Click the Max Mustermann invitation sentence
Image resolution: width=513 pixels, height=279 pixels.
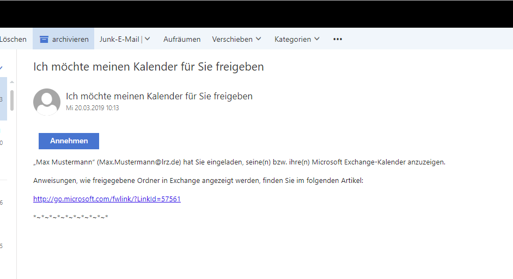point(239,162)
